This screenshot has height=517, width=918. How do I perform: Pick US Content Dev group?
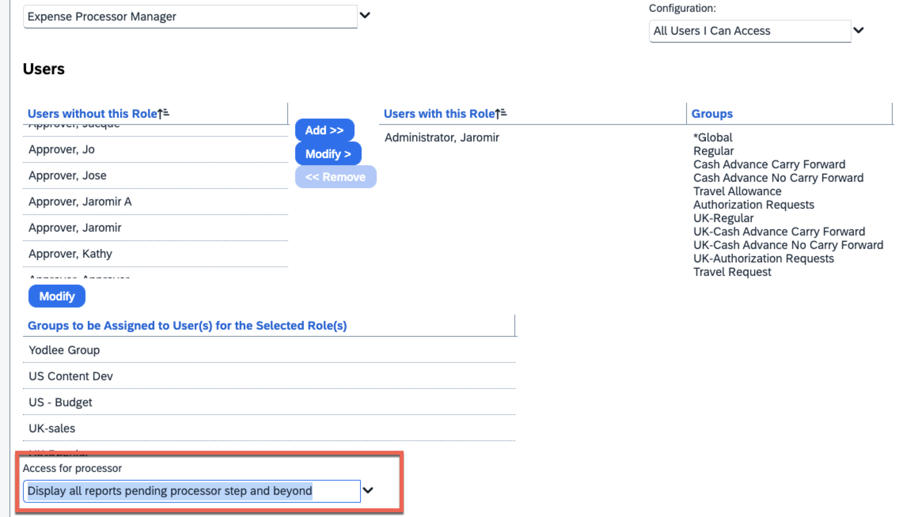tap(71, 376)
